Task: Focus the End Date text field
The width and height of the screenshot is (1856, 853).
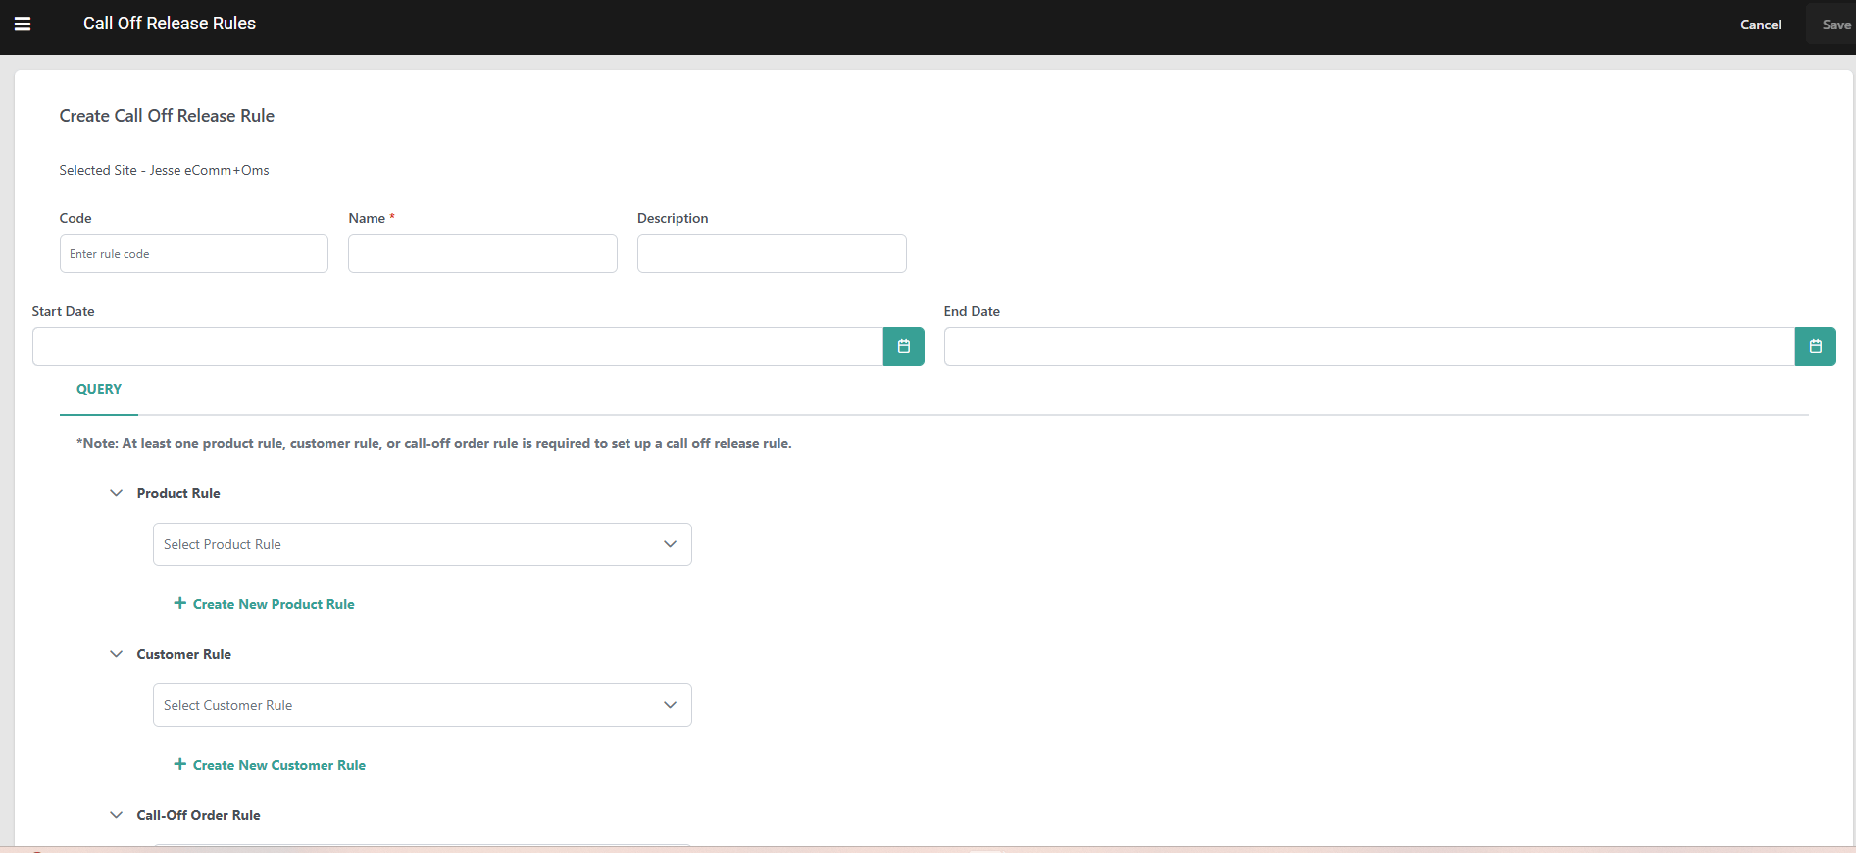Action: (1370, 346)
